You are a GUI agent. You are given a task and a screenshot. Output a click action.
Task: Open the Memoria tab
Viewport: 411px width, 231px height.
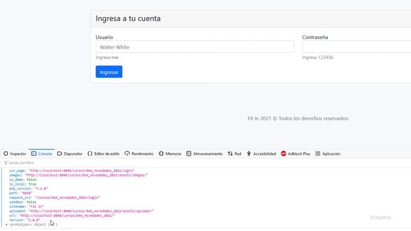click(170, 154)
